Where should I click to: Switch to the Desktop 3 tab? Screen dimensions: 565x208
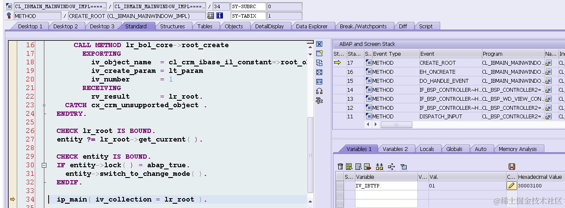tap(102, 26)
